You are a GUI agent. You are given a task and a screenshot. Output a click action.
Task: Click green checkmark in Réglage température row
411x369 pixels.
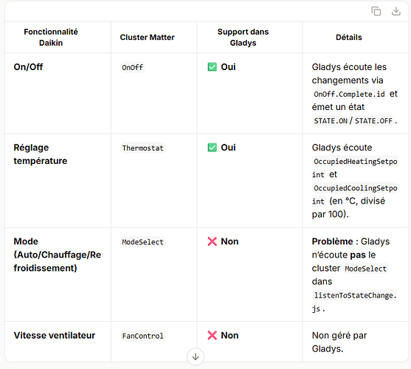pyautogui.click(x=212, y=148)
